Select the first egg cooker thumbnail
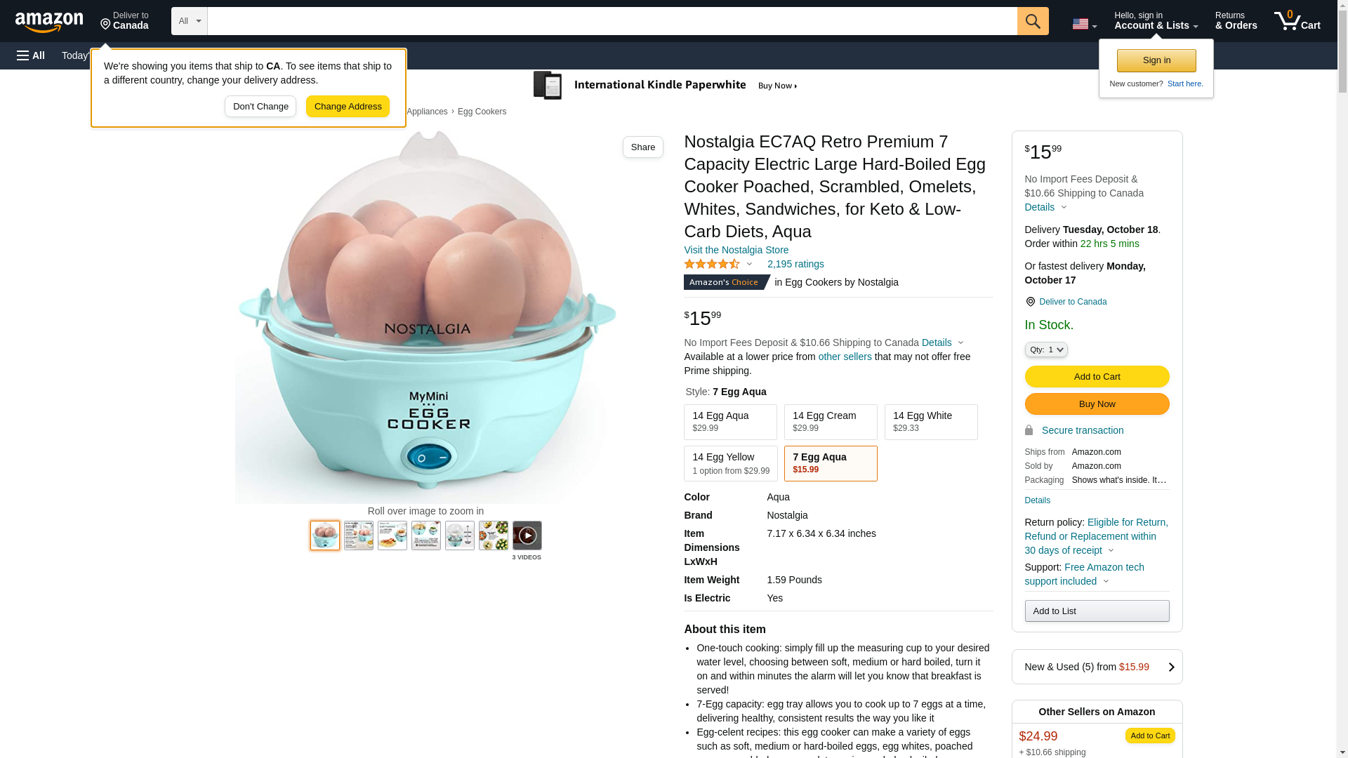The height and width of the screenshot is (758, 1348). pos(325,536)
